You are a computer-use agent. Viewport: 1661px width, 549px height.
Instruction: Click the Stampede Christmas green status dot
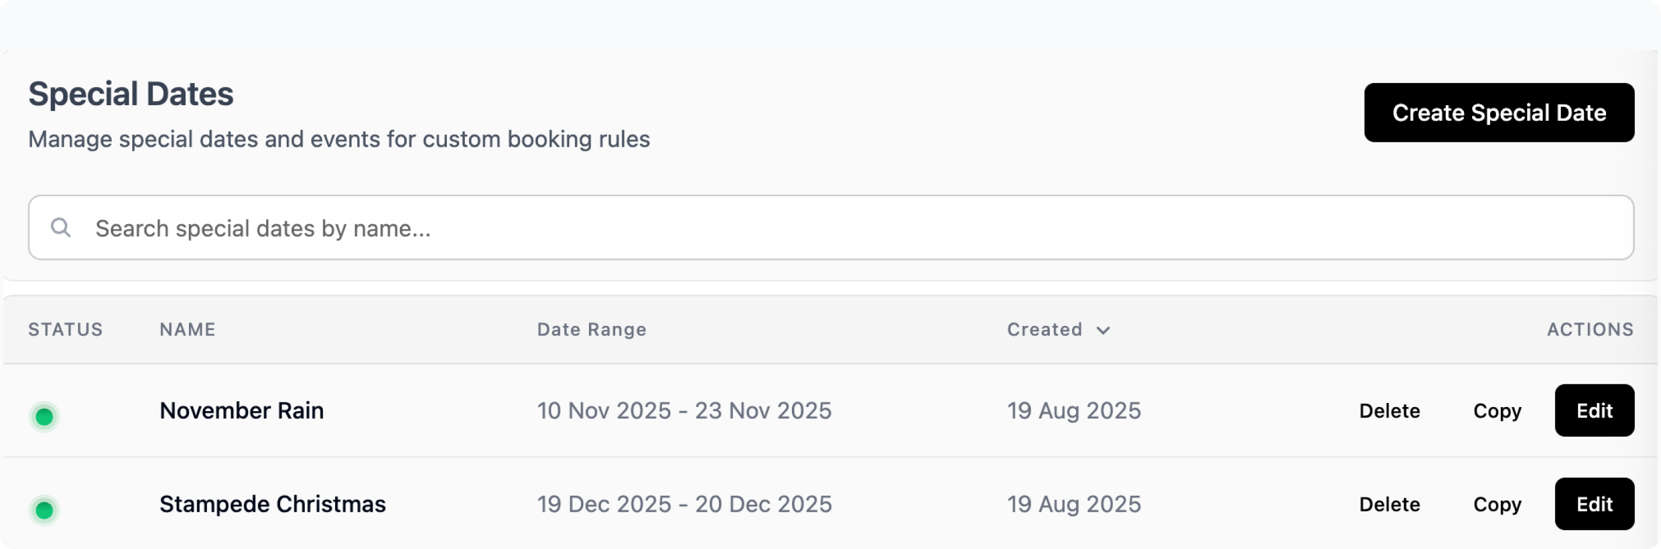click(44, 510)
